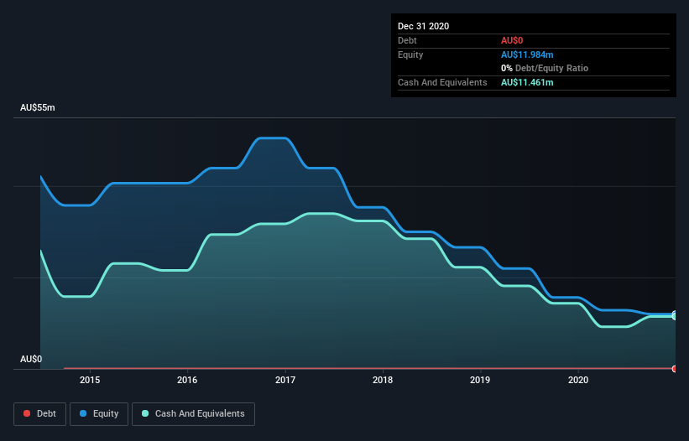The height and width of the screenshot is (441, 689).
Task: Click the 2017 x-axis label
Action: click(x=285, y=380)
